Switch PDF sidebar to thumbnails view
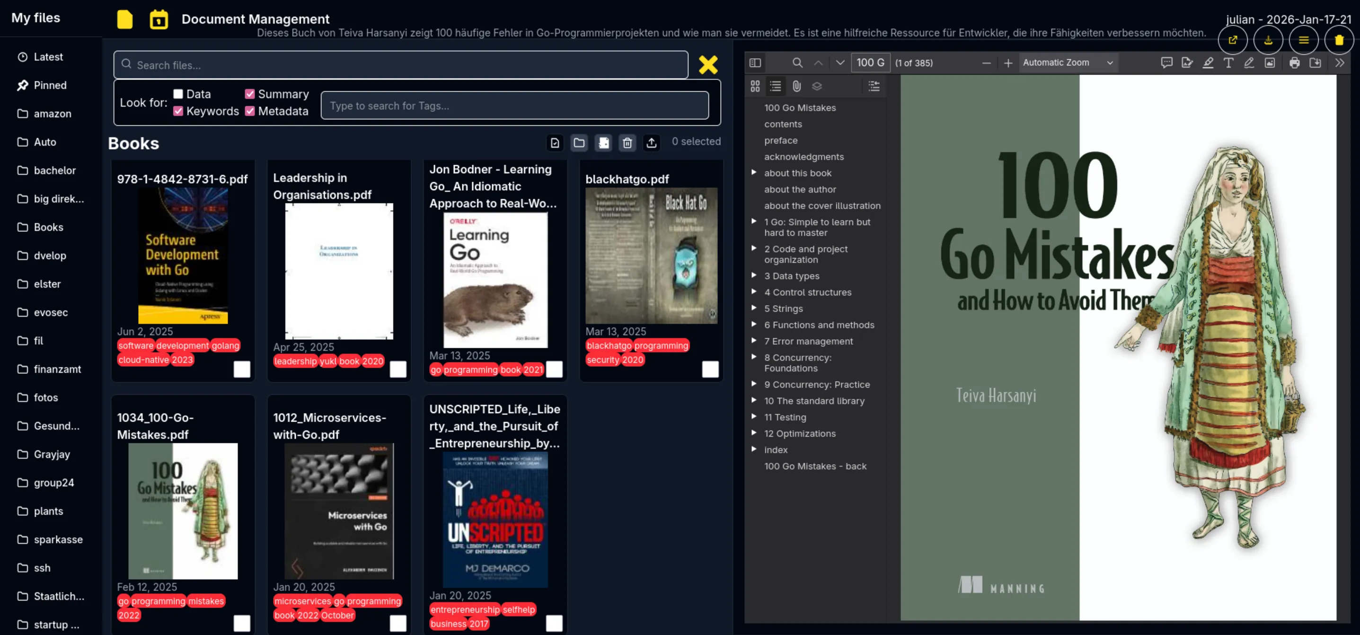 pyautogui.click(x=755, y=86)
